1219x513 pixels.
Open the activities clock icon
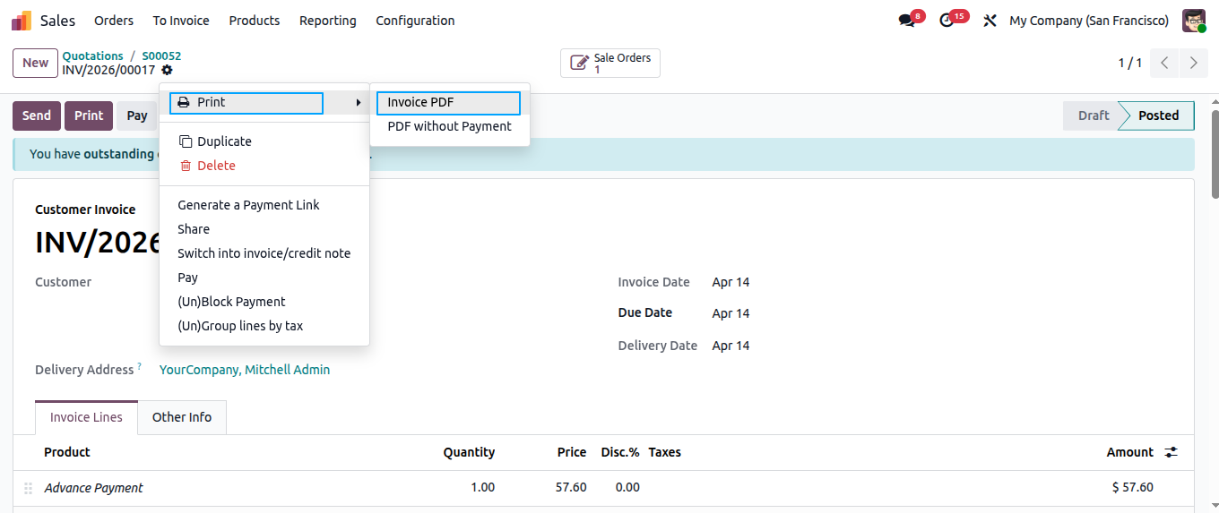(947, 21)
